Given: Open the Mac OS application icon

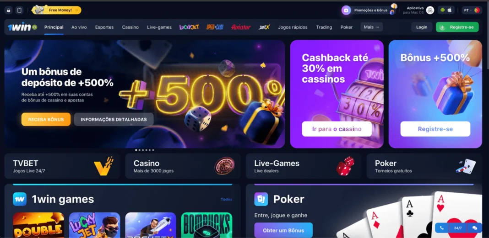Looking at the screenshot, I should pyautogui.click(x=430, y=10).
